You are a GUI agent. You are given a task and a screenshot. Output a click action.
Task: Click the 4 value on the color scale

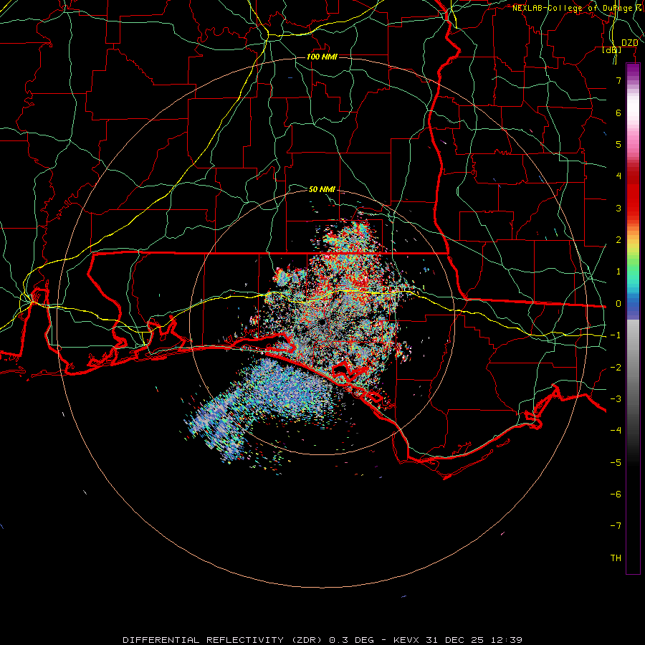click(618, 176)
